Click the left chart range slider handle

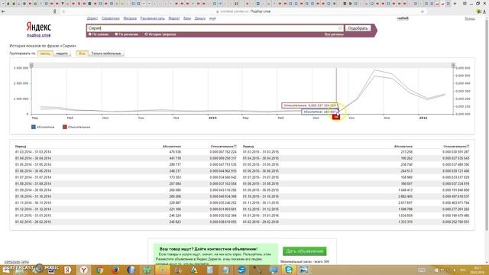coord(31,65)
